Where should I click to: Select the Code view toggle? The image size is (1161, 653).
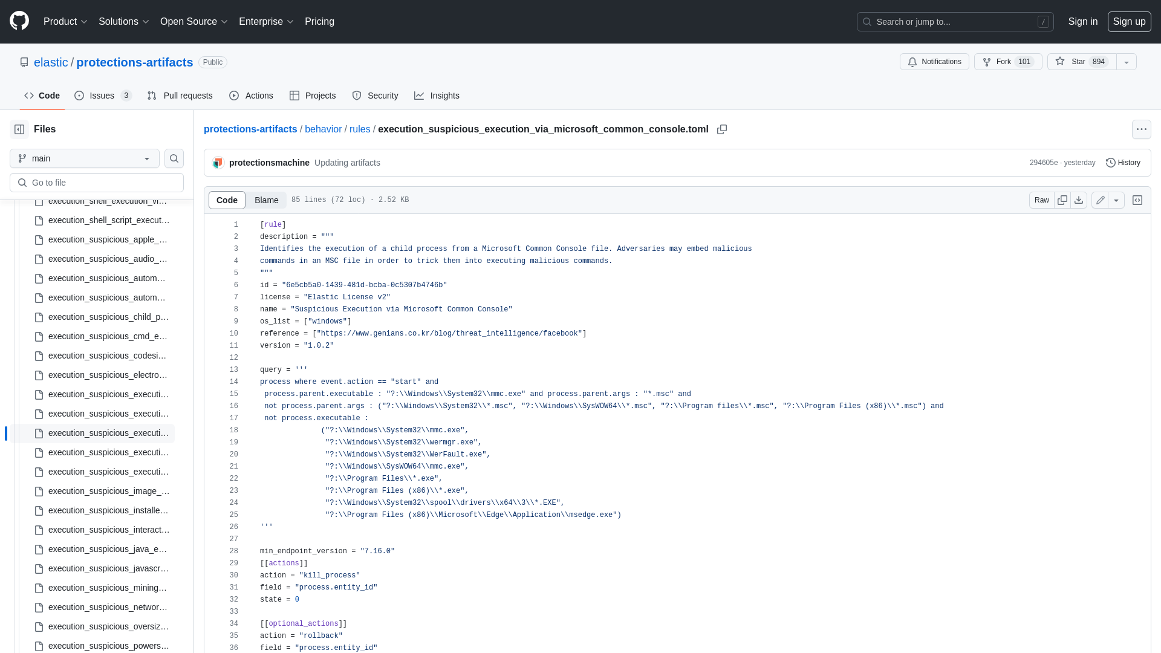tap(227, 200)
